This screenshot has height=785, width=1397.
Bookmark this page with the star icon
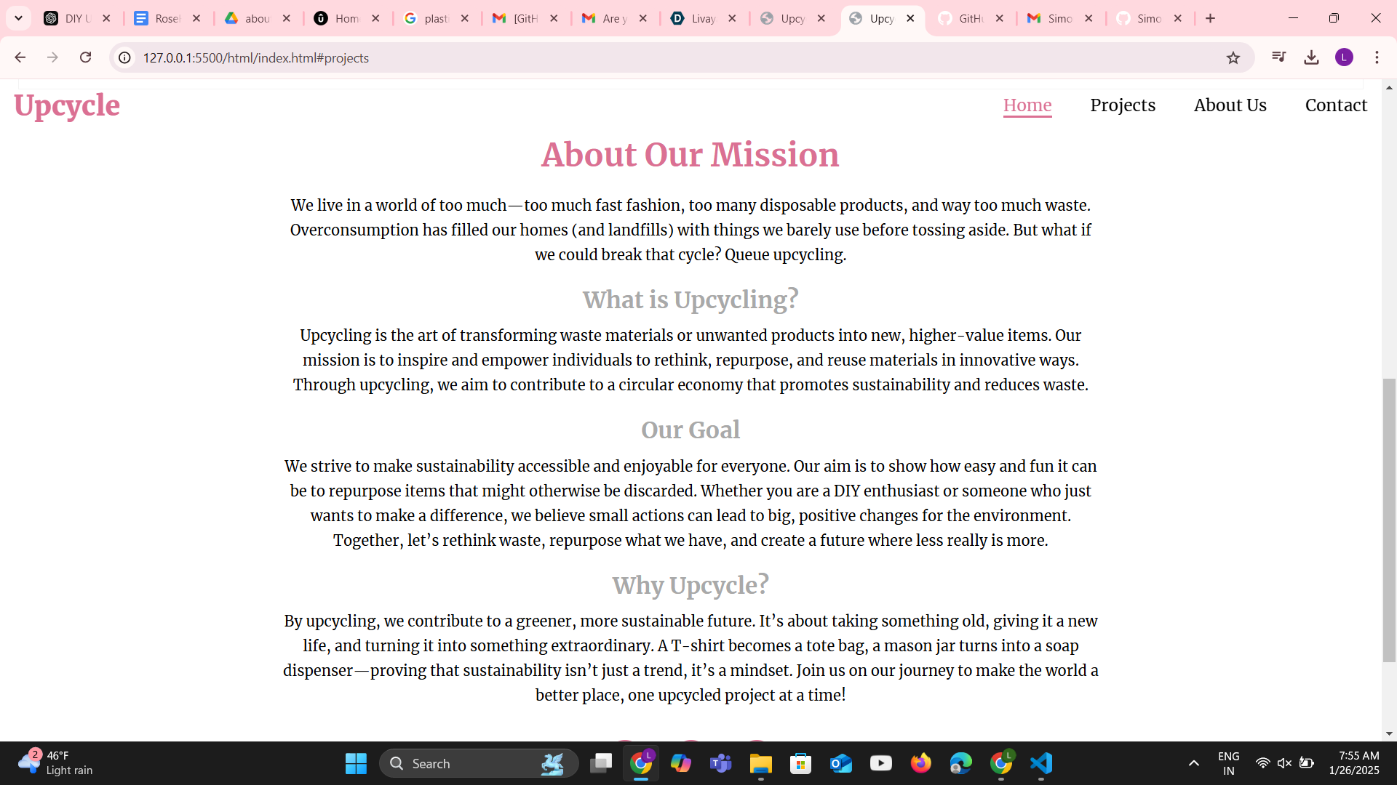(x=1233, y=57)
